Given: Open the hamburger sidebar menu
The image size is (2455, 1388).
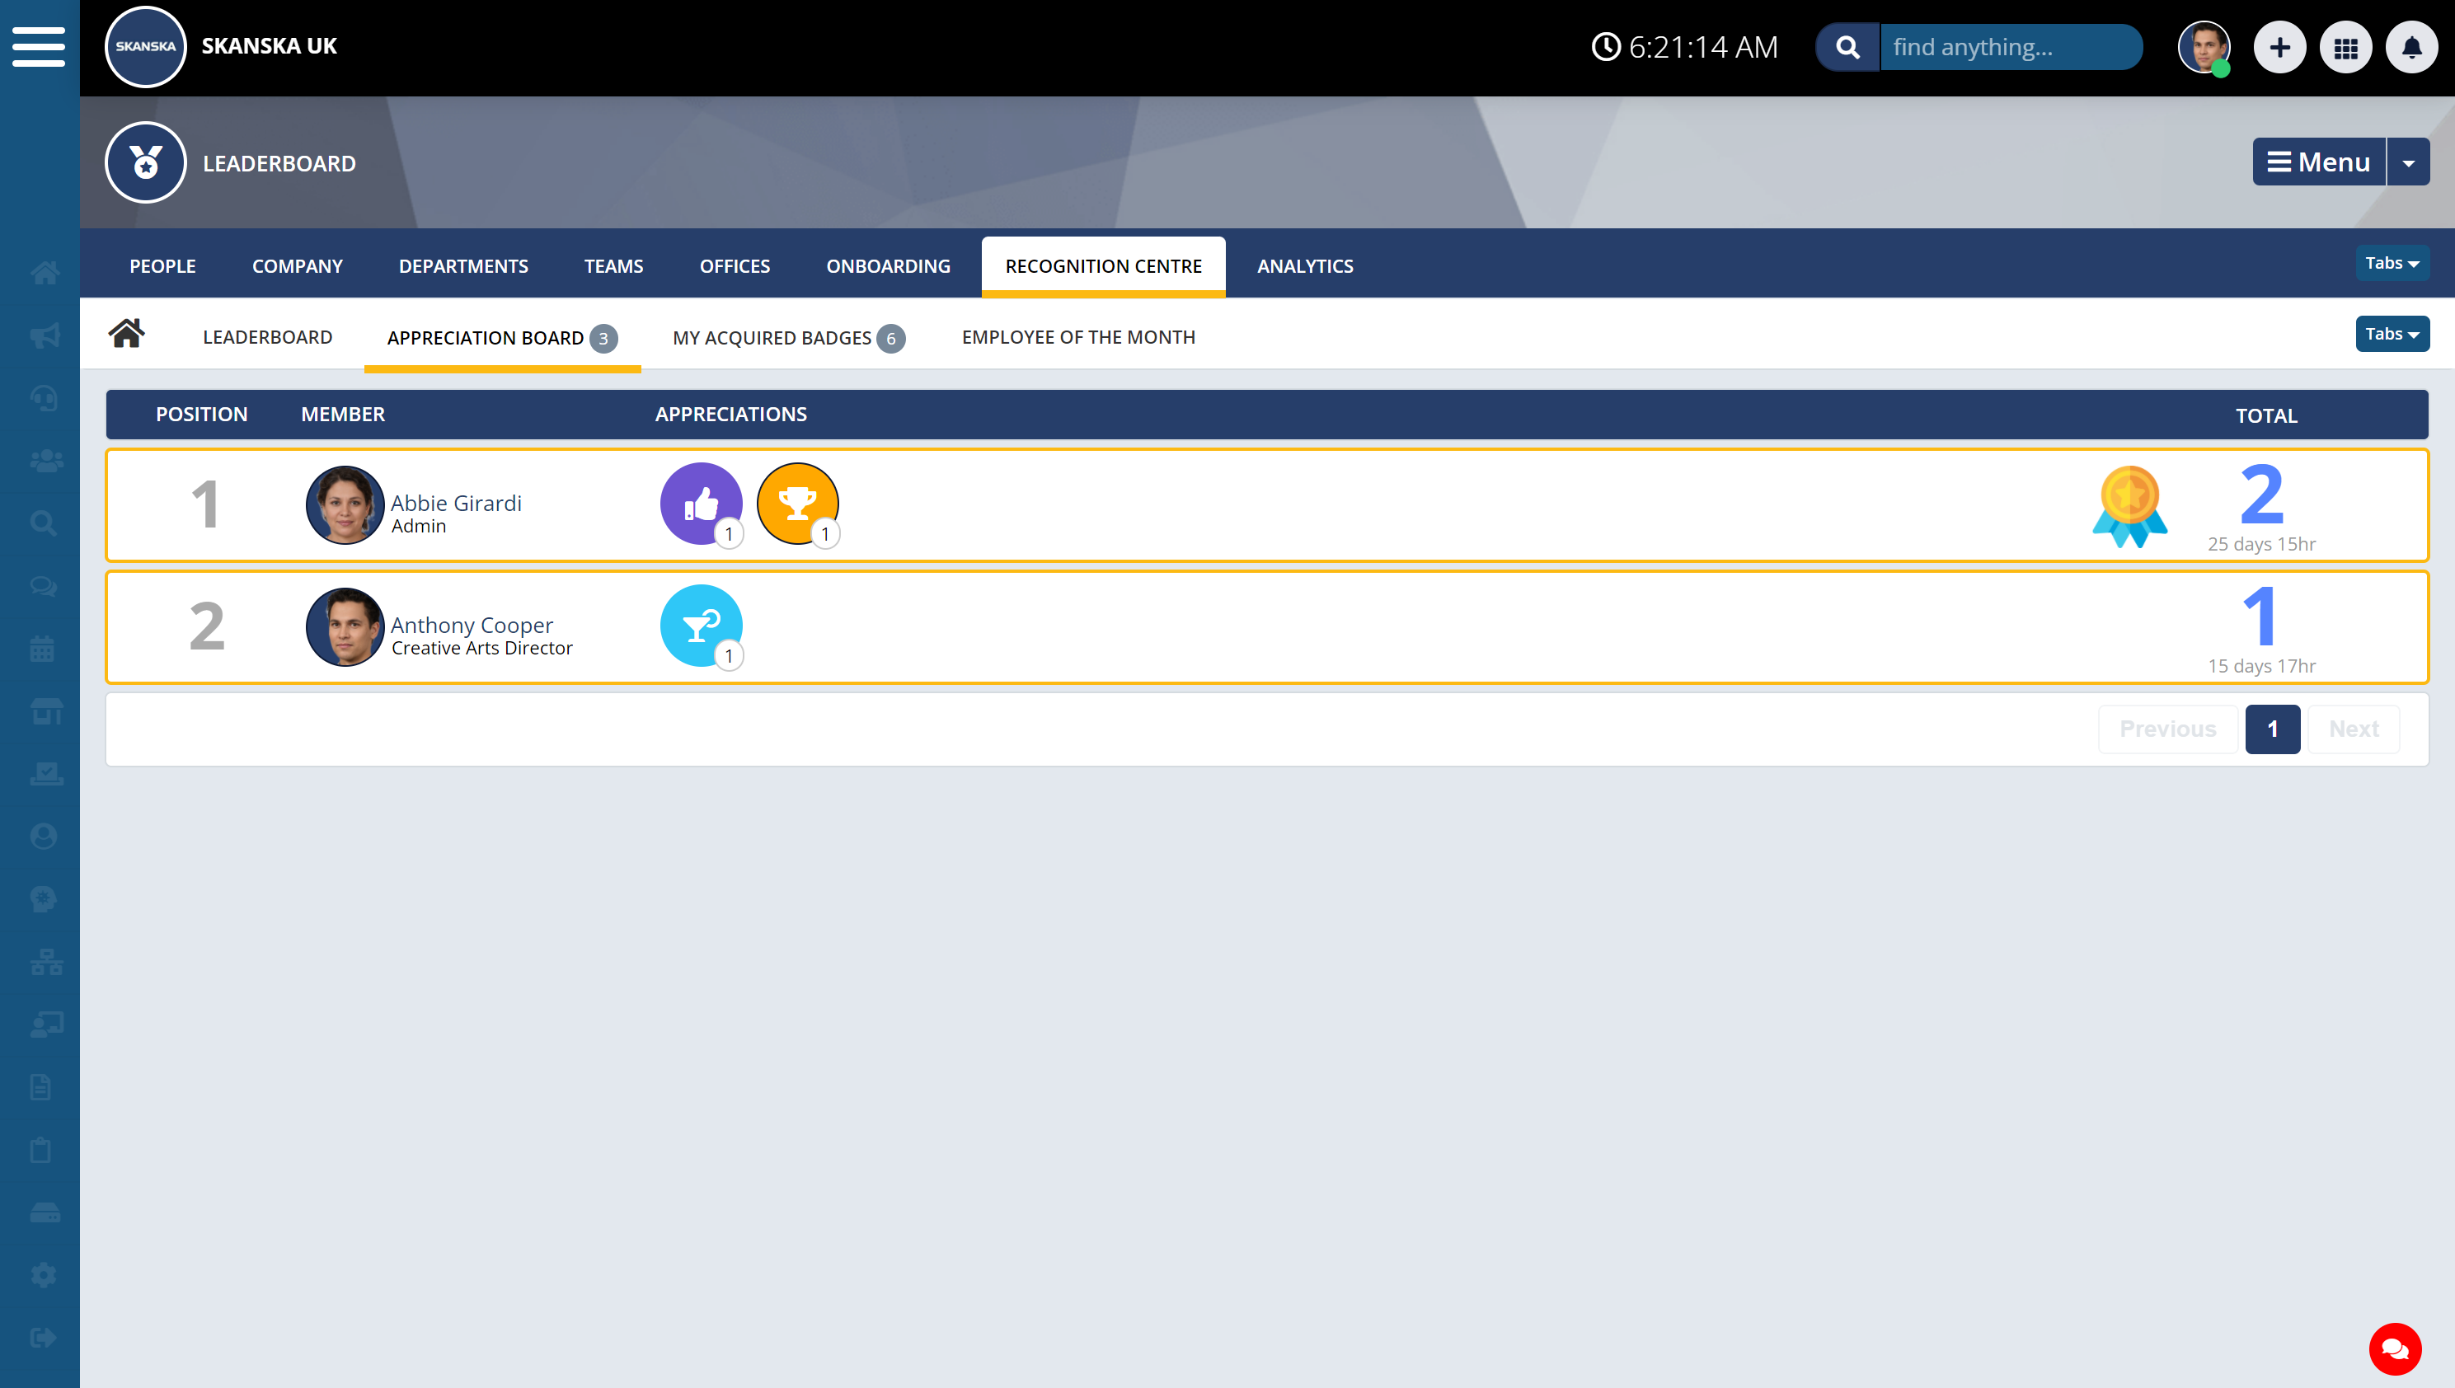Looking at the screenshot, I should click(38, 47).
